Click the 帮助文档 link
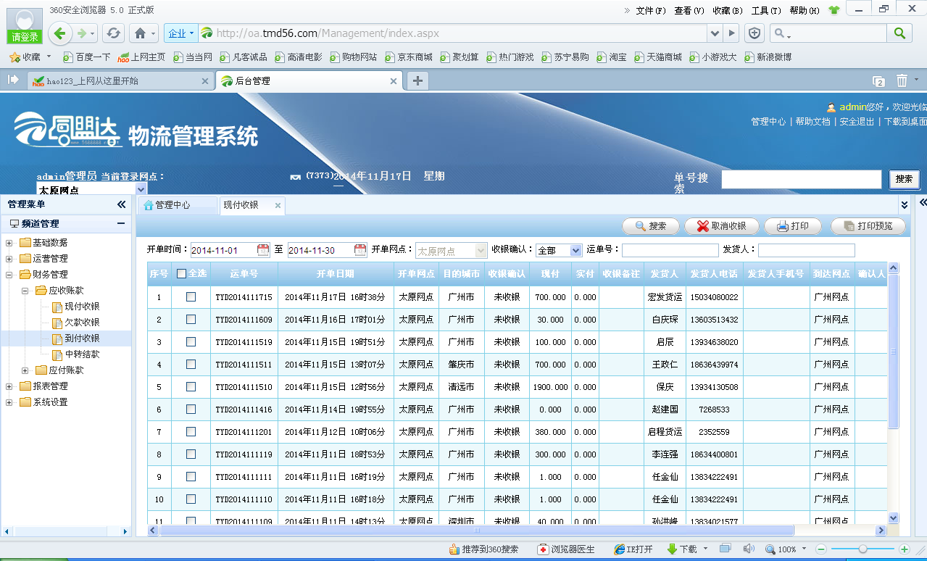This screenshot has width=927, height=561. [x=812, y=122]
